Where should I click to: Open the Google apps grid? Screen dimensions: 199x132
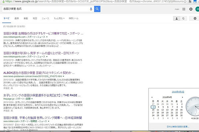point(184,9)
